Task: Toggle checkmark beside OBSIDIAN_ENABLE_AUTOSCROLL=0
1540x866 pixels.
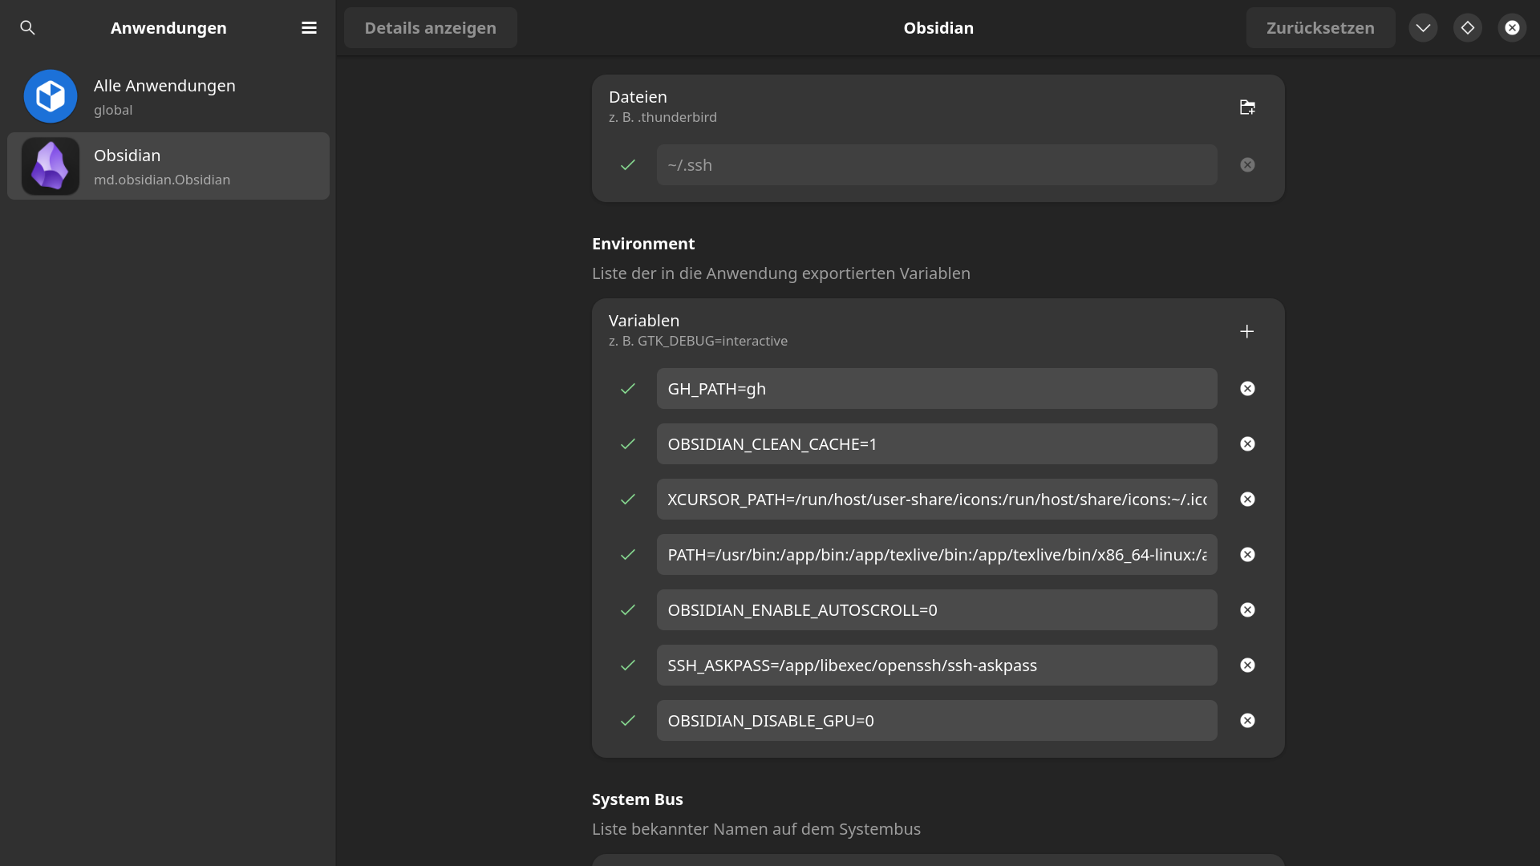Action: pyautogui.click(x=628, y=610)
